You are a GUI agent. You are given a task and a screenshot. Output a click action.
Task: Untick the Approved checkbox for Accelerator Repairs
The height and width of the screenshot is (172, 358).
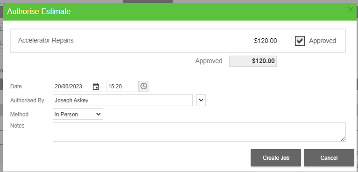[x=300, y=41]
